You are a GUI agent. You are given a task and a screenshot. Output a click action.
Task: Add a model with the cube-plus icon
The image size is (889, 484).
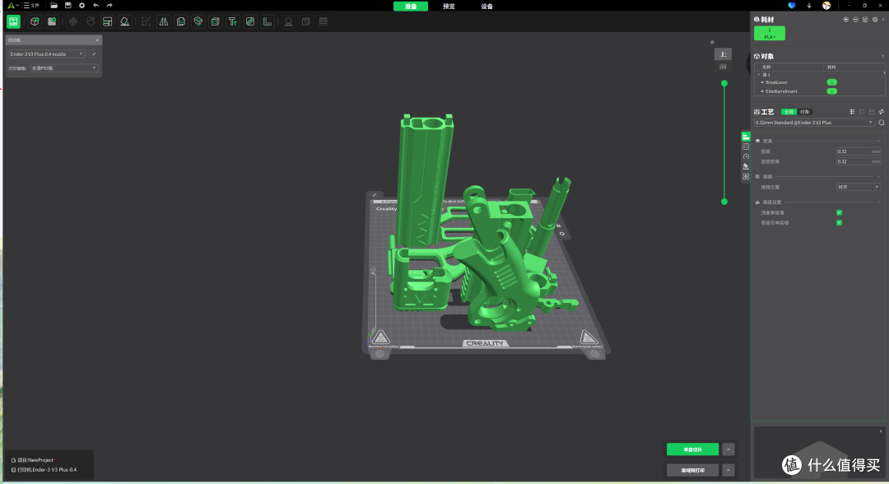click(35, 21)
